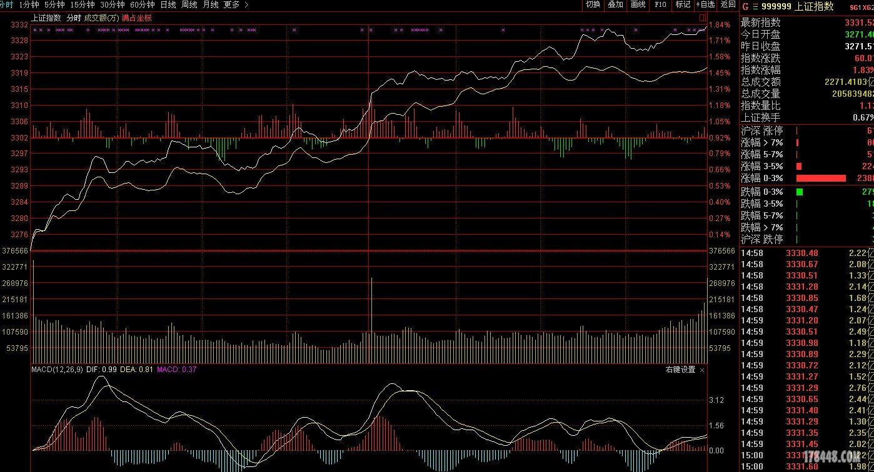Click the 昨日收盘 row
This screenshot has width=874, height=472.
tap(807, 46)
